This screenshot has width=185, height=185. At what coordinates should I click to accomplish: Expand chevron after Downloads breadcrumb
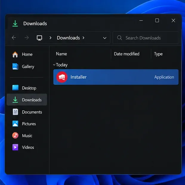coord(84,38)
